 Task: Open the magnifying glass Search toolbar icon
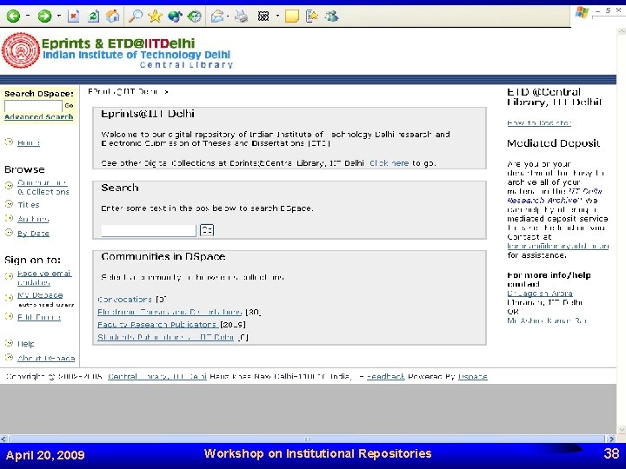[x=136, y=17]
